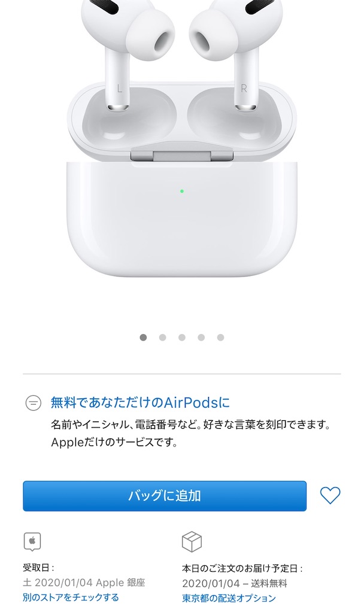Click the green LED on charging case
364x613 pixels.
click(x=182, y=191)
